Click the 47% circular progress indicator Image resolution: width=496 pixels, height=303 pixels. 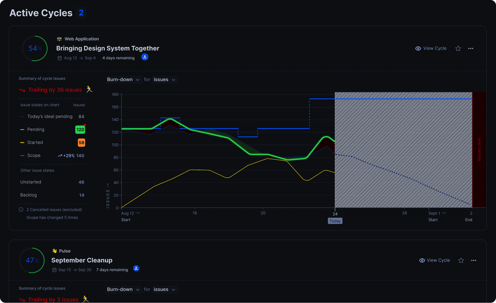click(32, 260)
